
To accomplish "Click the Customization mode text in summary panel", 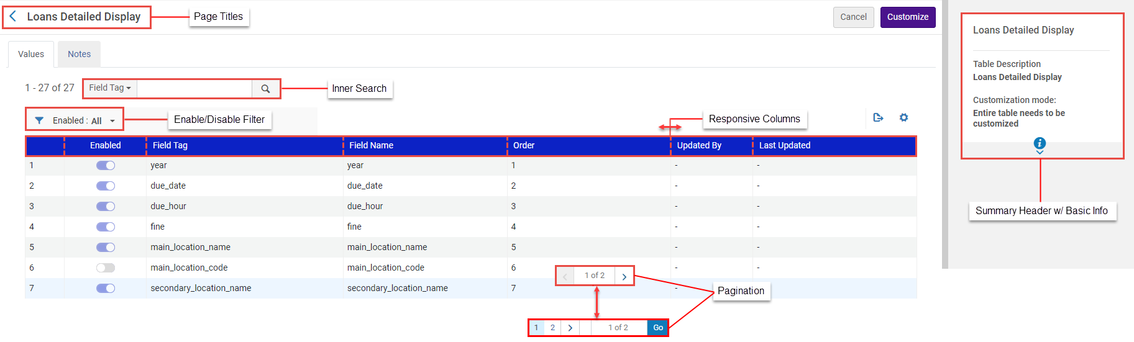I will click(x=1014, y=100).
